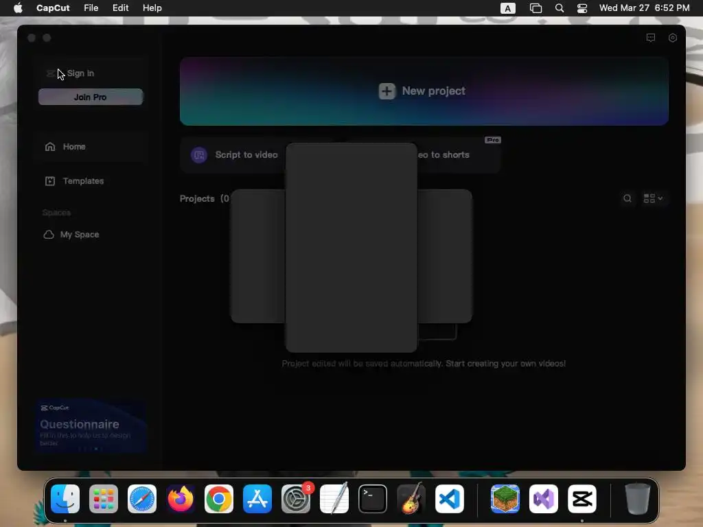703x527 pixels.
Task: Open TextEdit from the Dock
Action: [x=334, y=499]
